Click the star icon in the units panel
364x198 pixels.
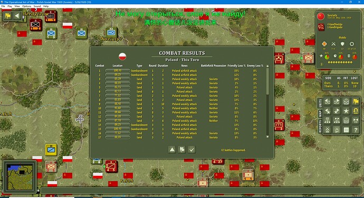(346, 111)
